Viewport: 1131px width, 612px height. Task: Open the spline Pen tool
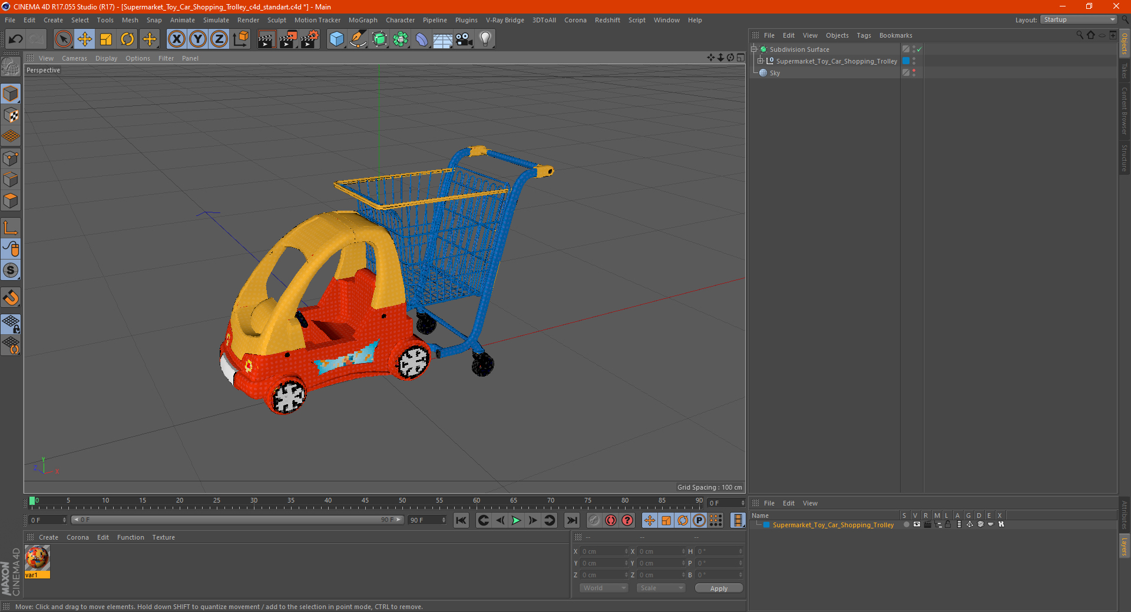(358, 39)
